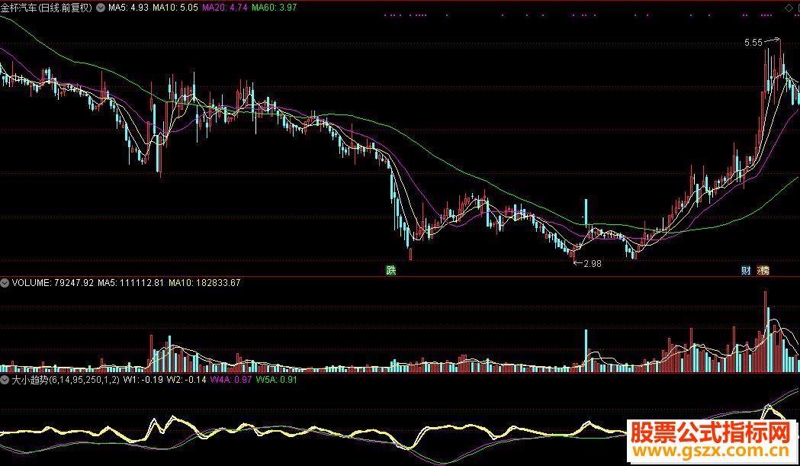Open the dropdown next to 金杯汽车 title
Viewport: 800px width, 466px height.
pyautogui.click(x=100, y=8)
